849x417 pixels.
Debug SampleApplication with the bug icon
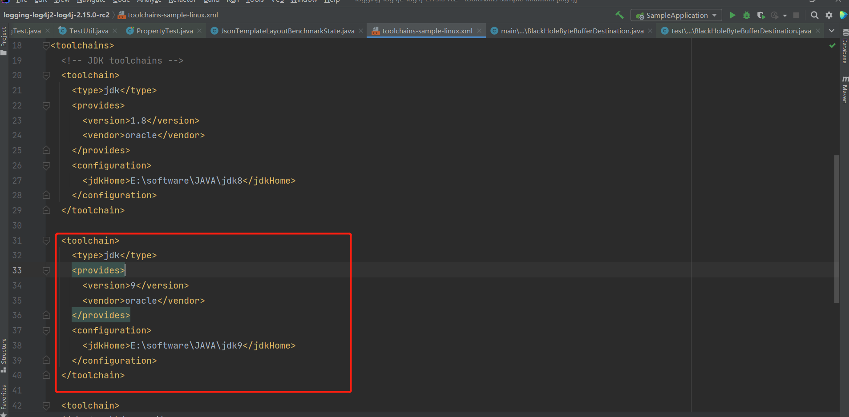(747, 15)
